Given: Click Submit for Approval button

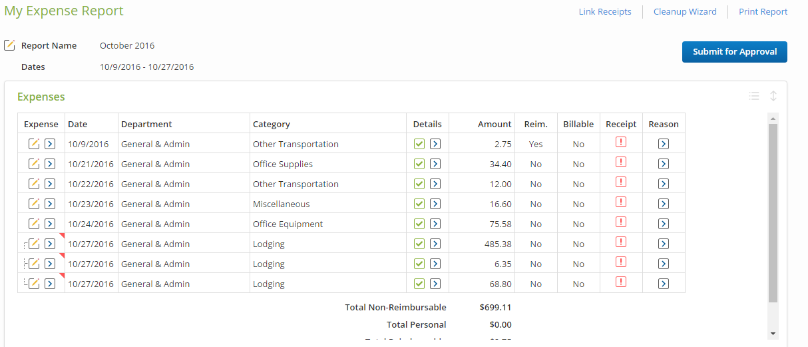Looking at the screenshot, I should pyautogui.click(x=735, y=52).
